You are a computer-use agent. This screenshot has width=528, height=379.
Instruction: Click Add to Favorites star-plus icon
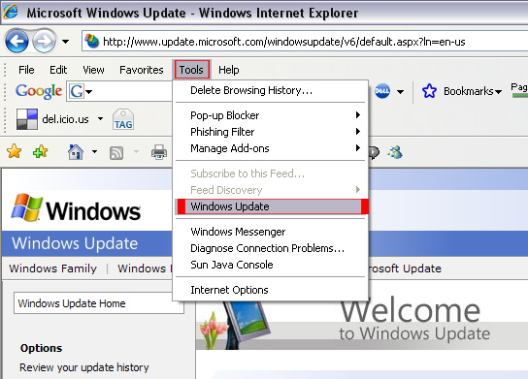[41, 151]
